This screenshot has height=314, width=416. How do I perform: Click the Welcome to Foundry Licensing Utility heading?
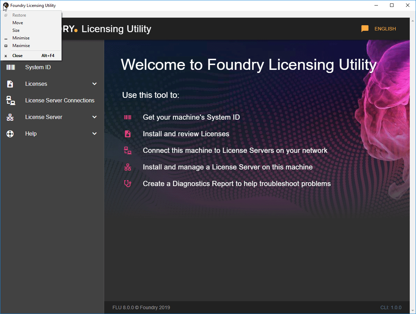(x=248, y=65)
